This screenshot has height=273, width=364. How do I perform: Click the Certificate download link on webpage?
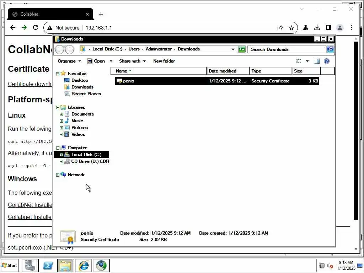pos(30,84)
